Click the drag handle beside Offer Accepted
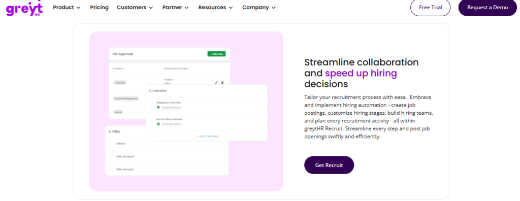Screen dimensions: 520x201 tap(111, 156)
